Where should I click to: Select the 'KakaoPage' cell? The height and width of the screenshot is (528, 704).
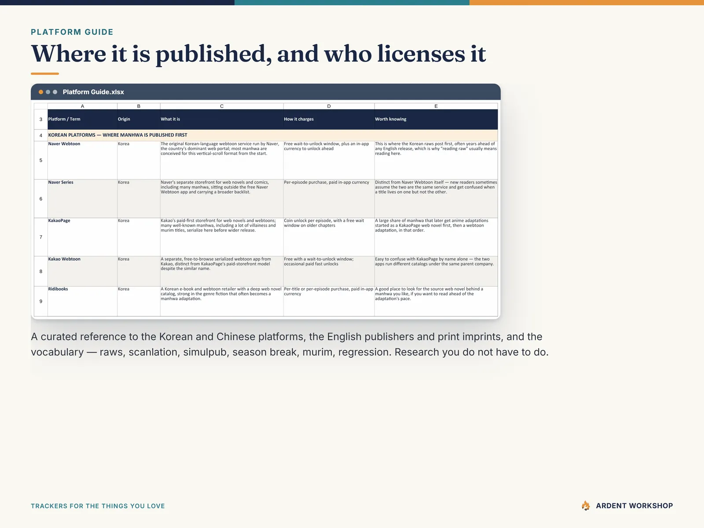click(82, 237)
